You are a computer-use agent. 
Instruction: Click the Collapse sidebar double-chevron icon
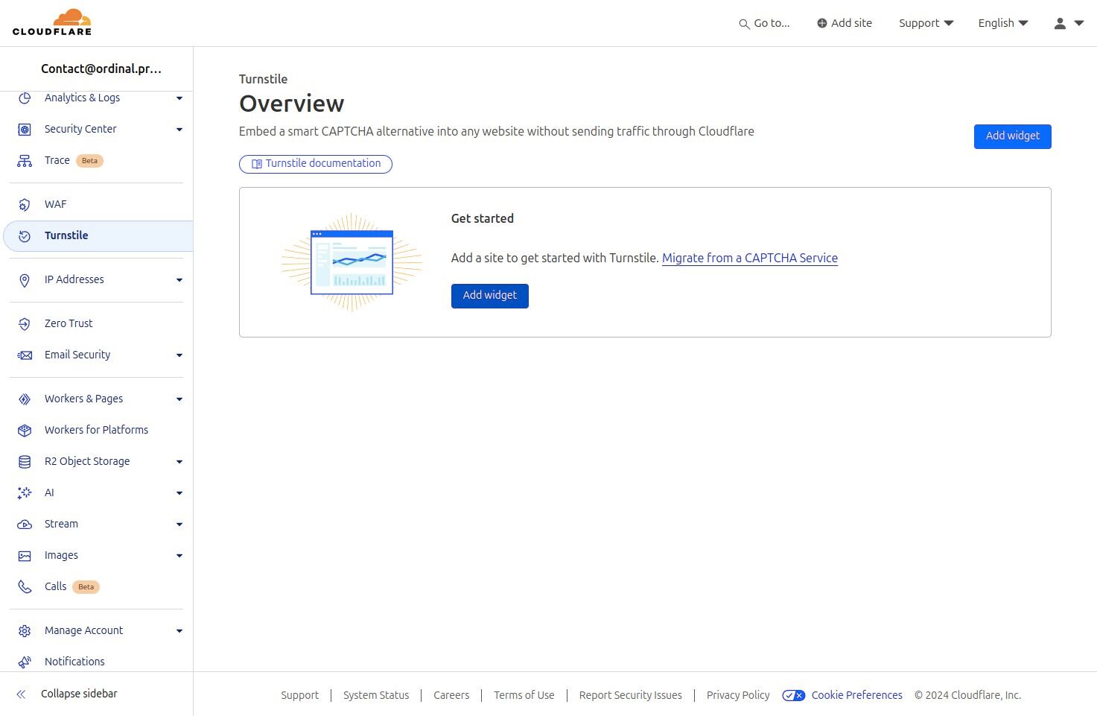tap(22, 694)
